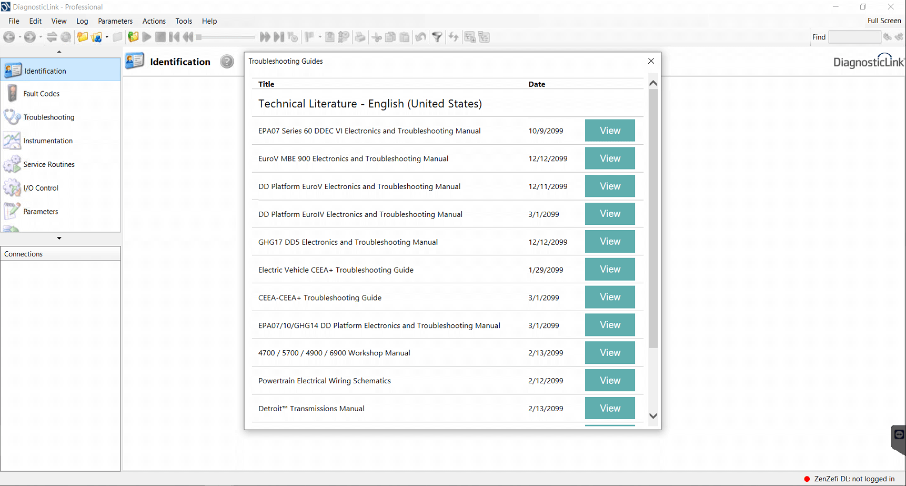Viewport: 906px width, 486px height.
Task: Open the Tools menu
Action: [183, 21]
